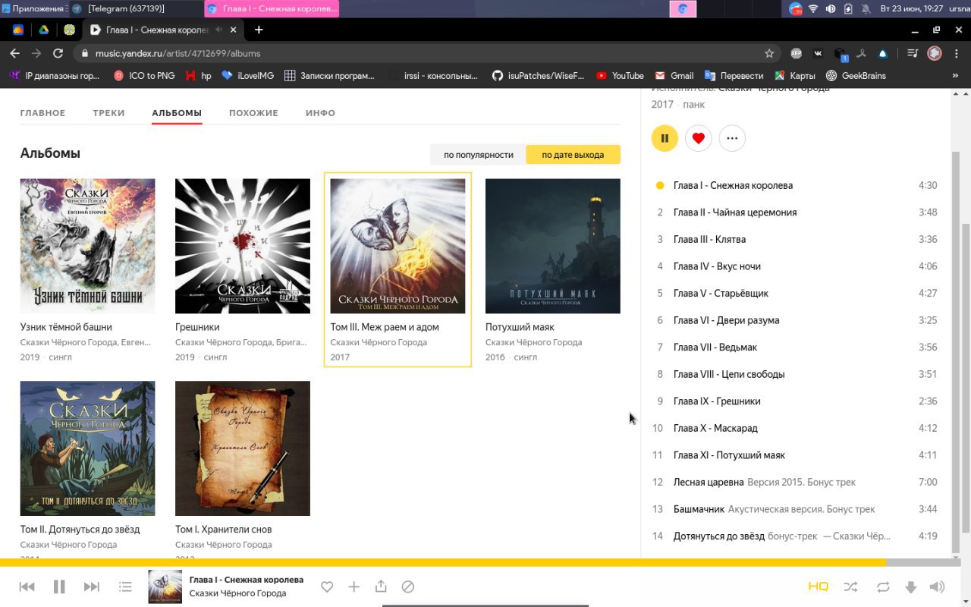Click the download arrow icon in player bar

coord(911,587)
